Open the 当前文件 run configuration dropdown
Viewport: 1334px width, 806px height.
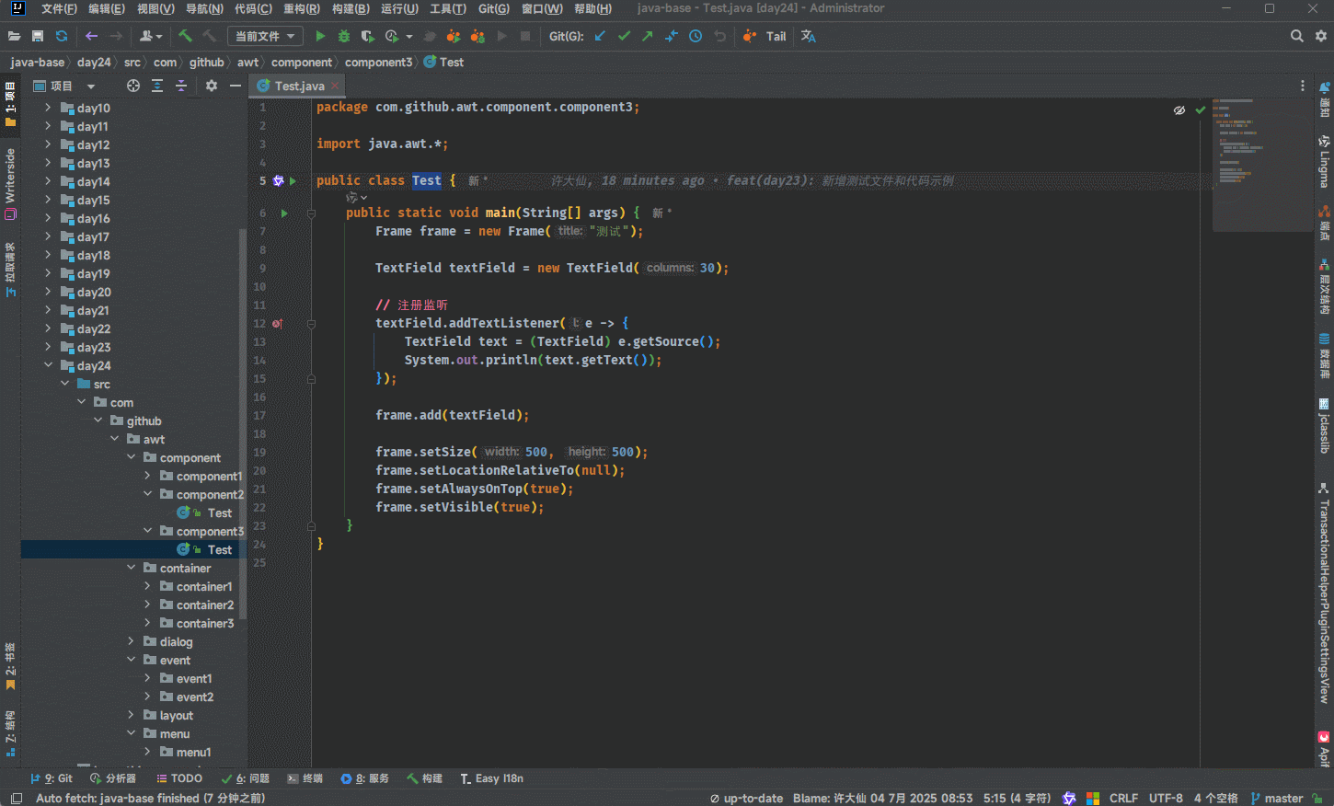click(x=265, y=36)
